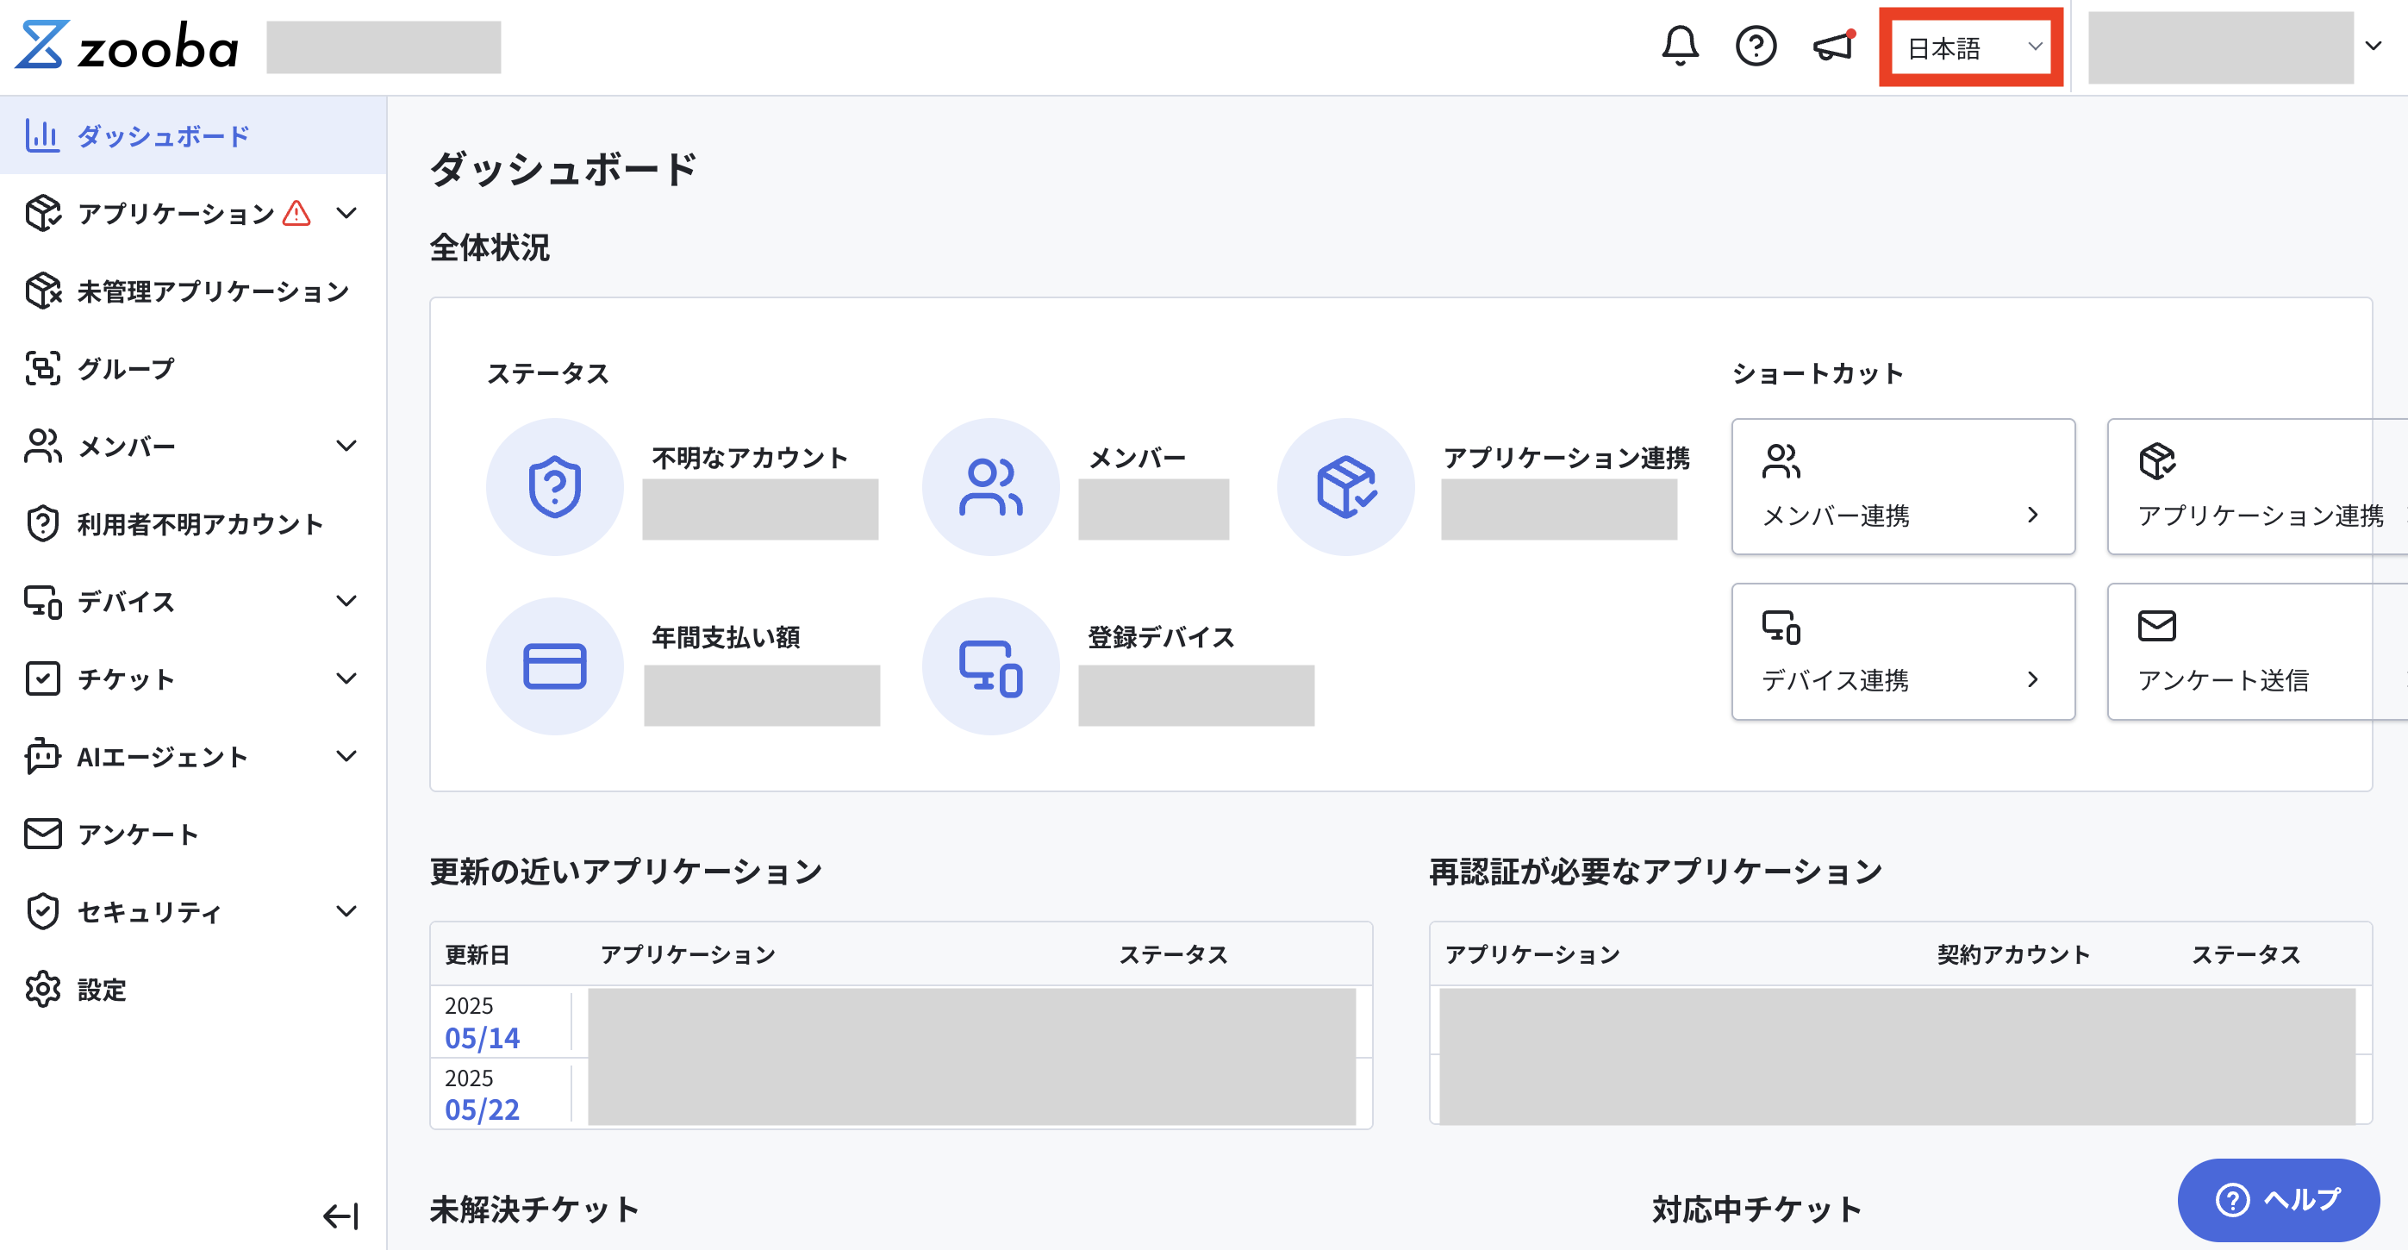Click the 更新日 column header

(477, 954)
